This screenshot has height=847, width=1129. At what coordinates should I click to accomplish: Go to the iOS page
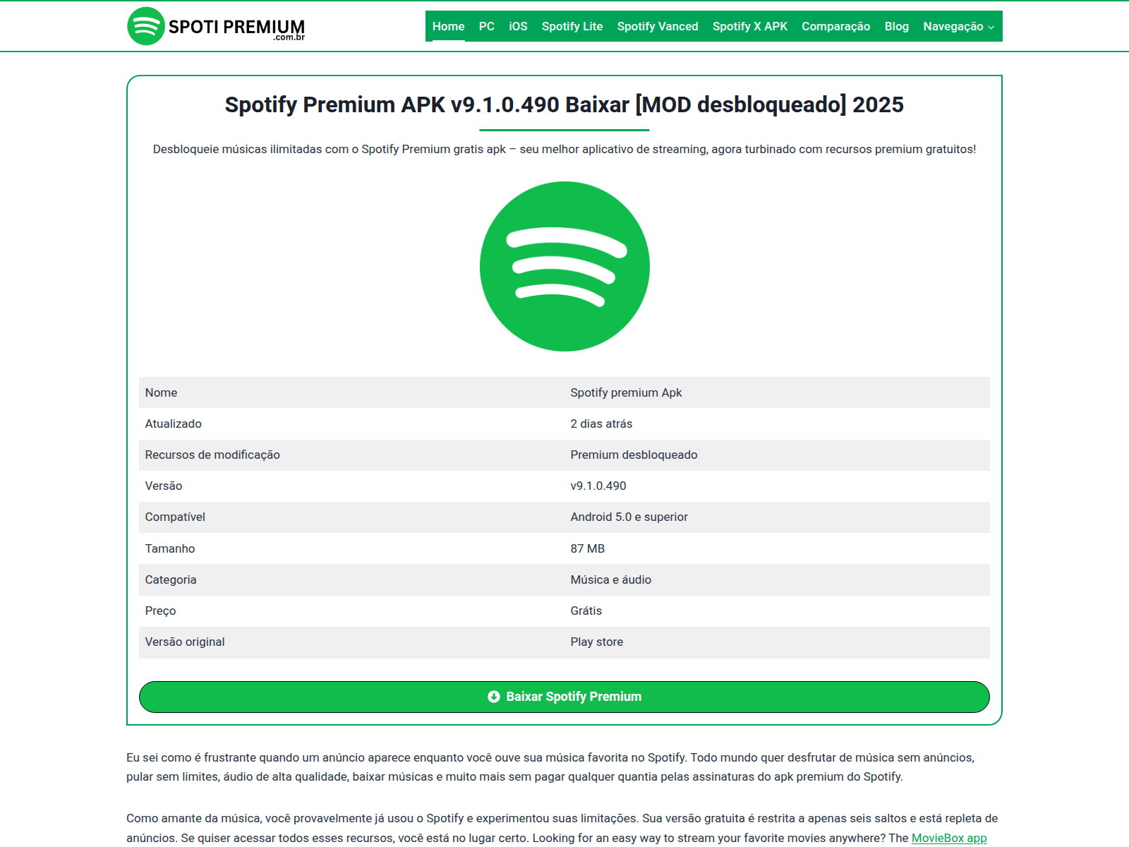(518, 26)
